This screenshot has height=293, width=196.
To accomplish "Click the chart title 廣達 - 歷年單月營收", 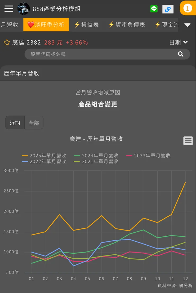I will [x=96, y=139].
